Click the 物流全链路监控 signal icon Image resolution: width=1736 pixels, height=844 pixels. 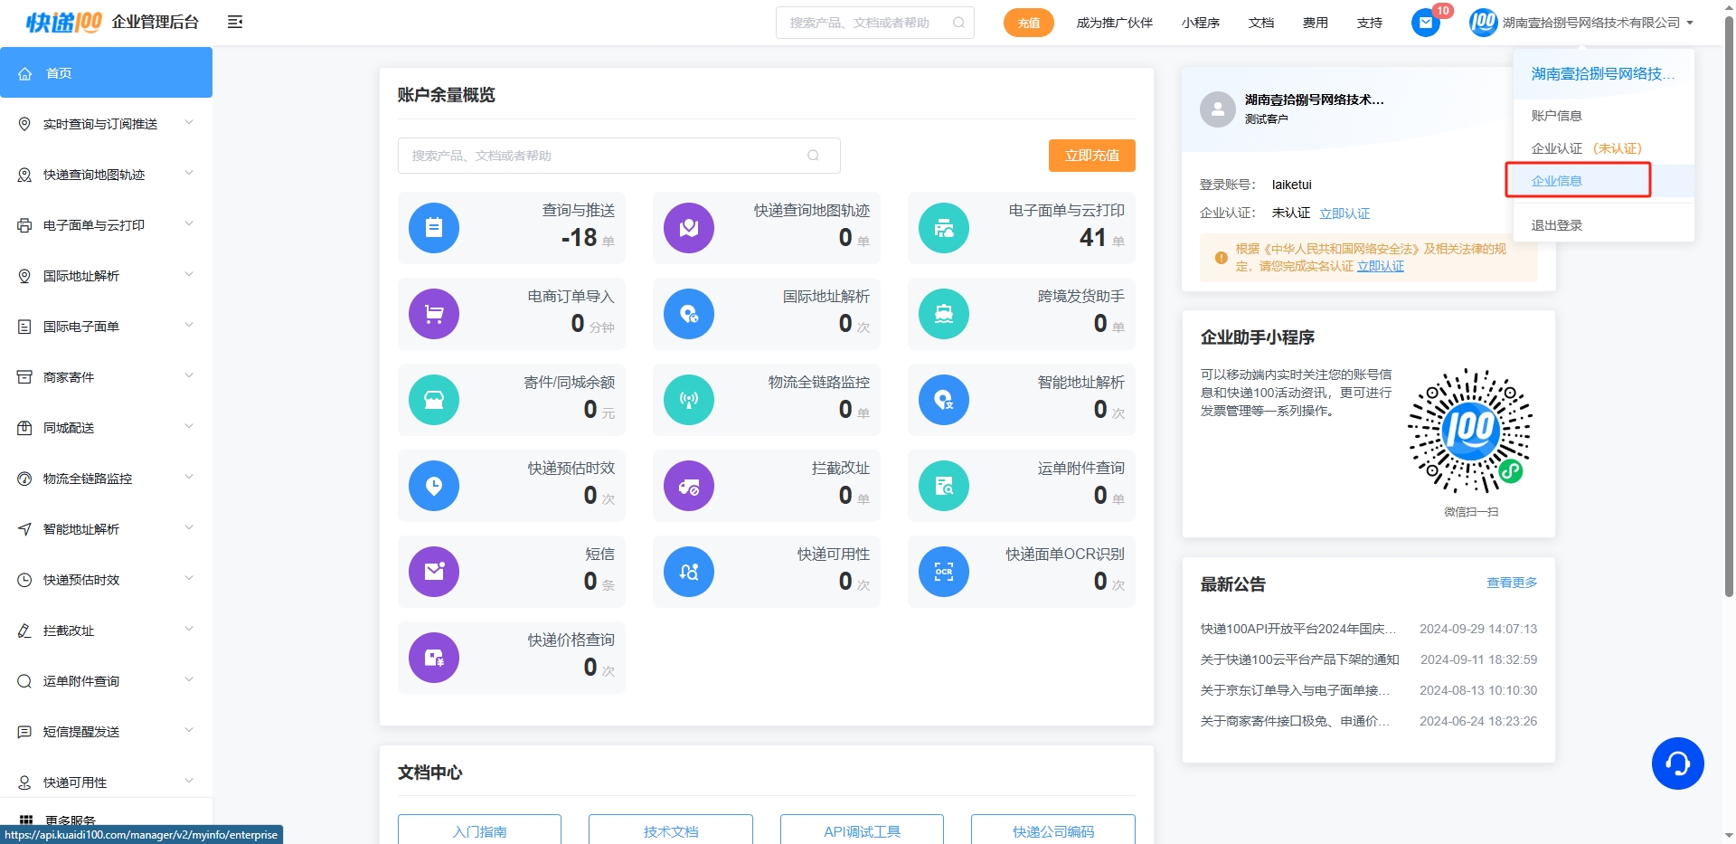pyautogui.click(x=689, y=399)
